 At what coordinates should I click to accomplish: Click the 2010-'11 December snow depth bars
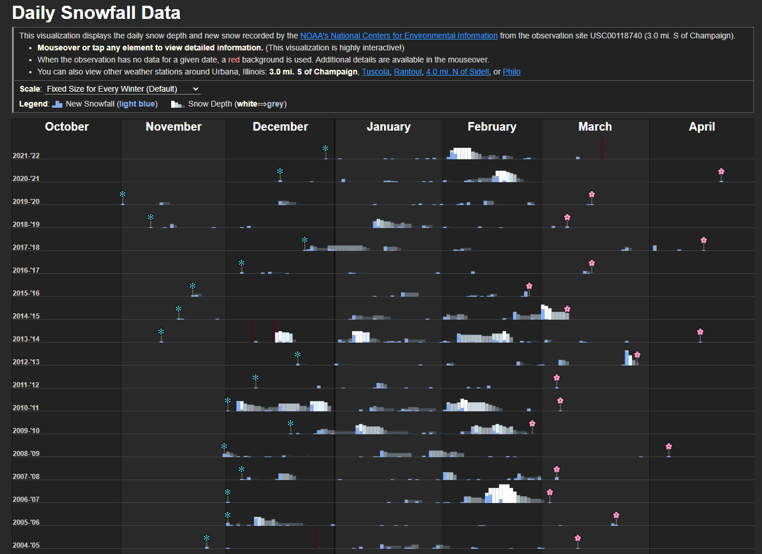click(283, 406)
